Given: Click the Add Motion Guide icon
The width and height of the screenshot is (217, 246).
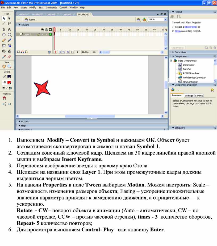Looking at the screenshot, I should 22,52.
